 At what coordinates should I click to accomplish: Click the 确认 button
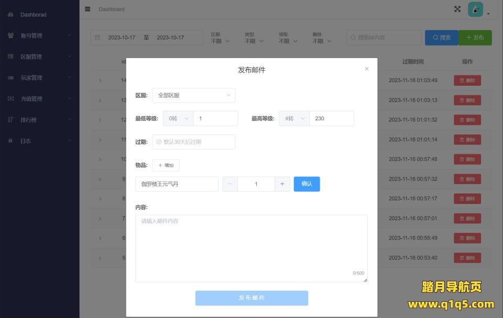click(x=307, y=184)
